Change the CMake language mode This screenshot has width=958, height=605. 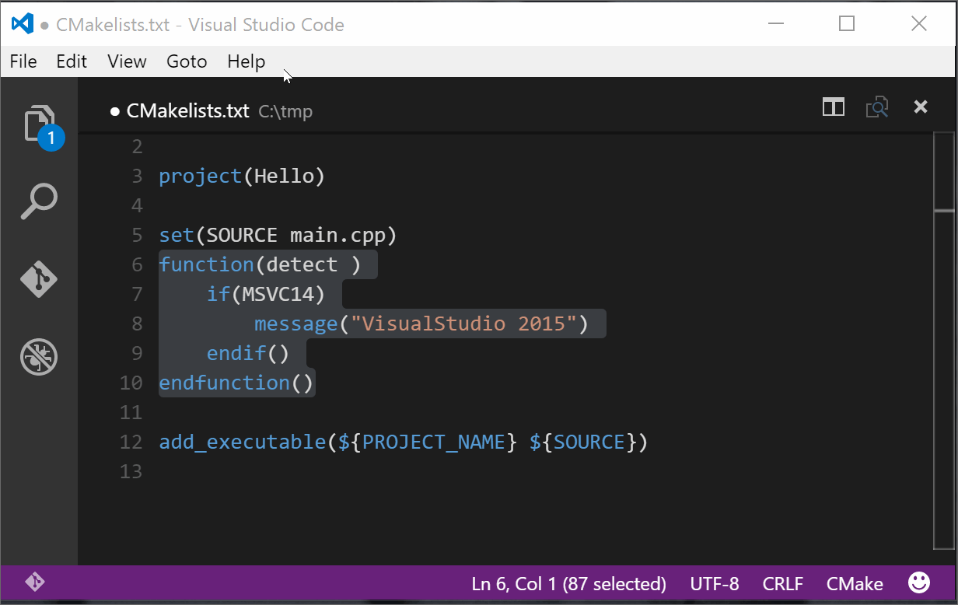855,583
